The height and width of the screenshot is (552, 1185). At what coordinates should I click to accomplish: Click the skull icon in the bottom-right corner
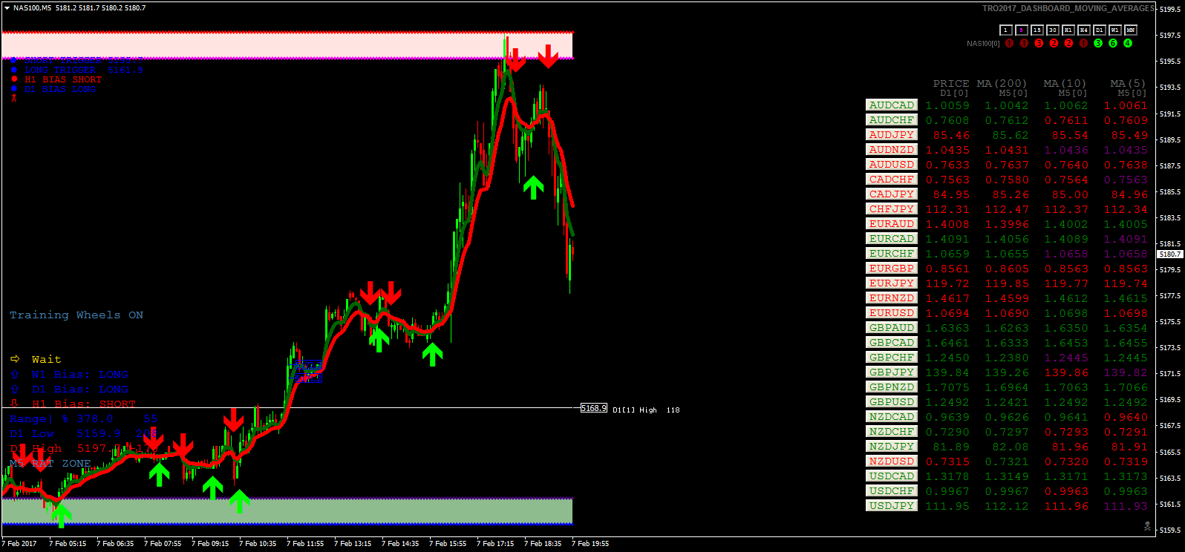click(x=1147, y=526)
